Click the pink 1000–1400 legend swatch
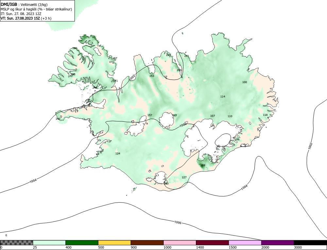This screenshot has height=250, width=327. pos(180,242)
